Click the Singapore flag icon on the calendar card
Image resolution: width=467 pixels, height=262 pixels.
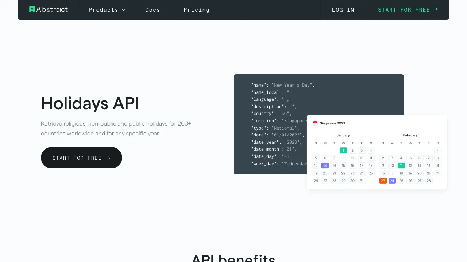point(315,123)
